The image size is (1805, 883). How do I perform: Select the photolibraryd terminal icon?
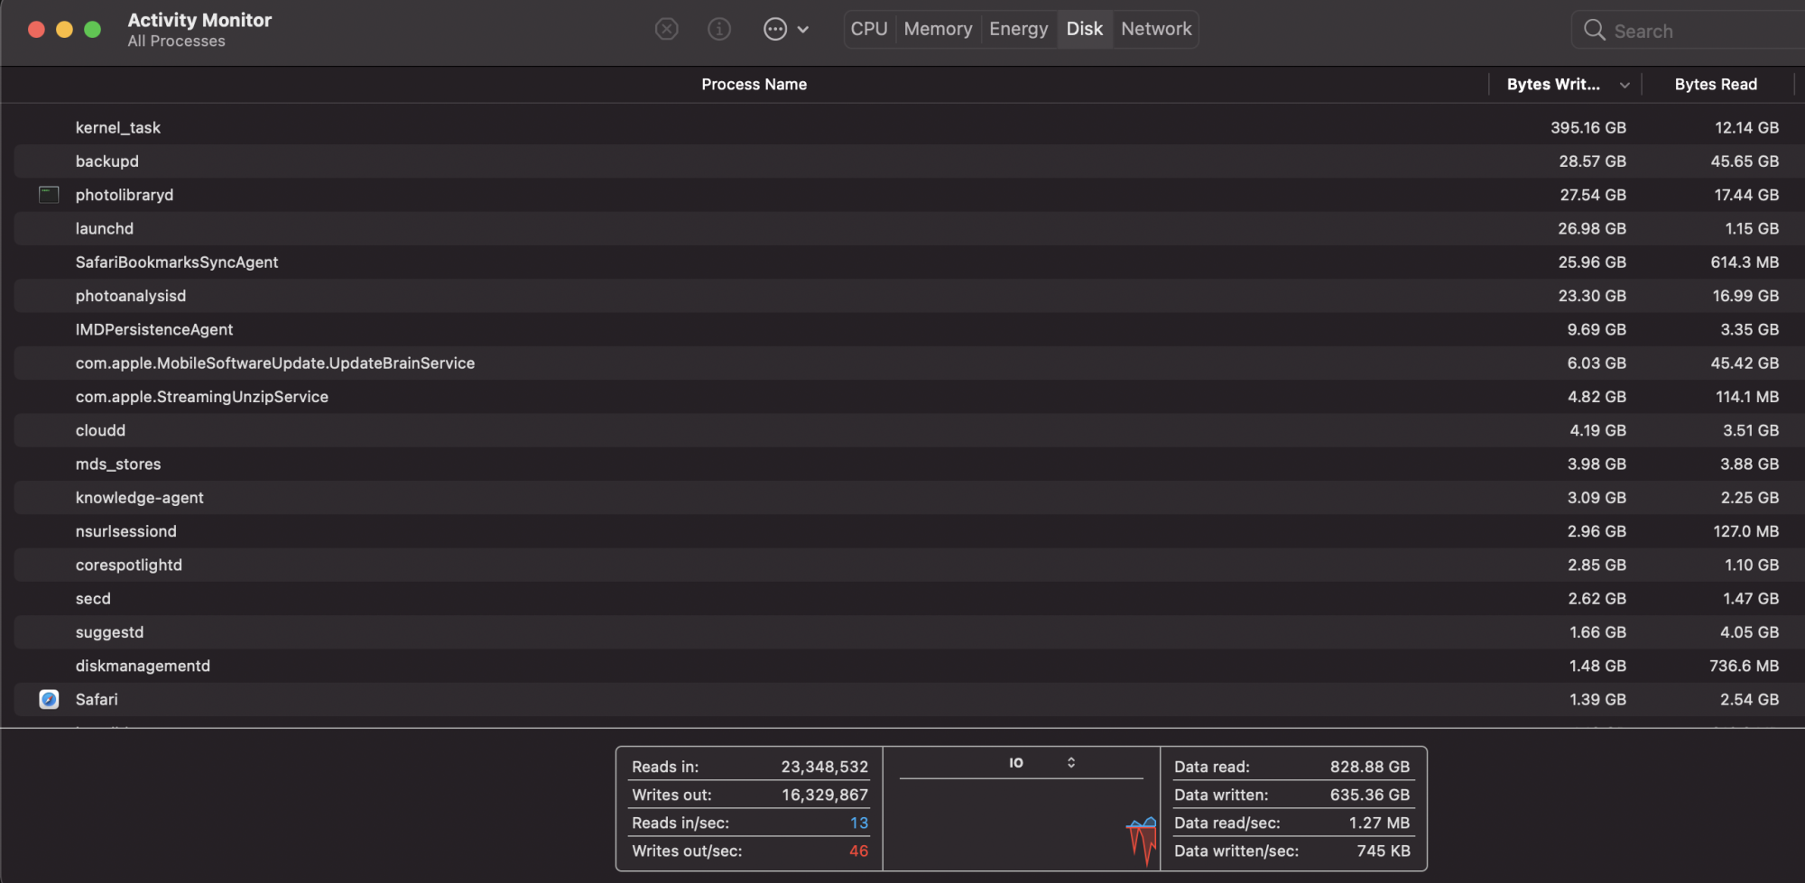[49, 195]
